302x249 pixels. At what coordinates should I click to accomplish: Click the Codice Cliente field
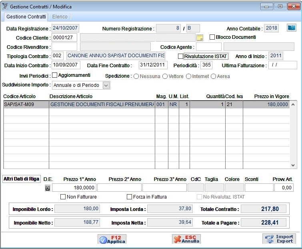coord(64,37)
